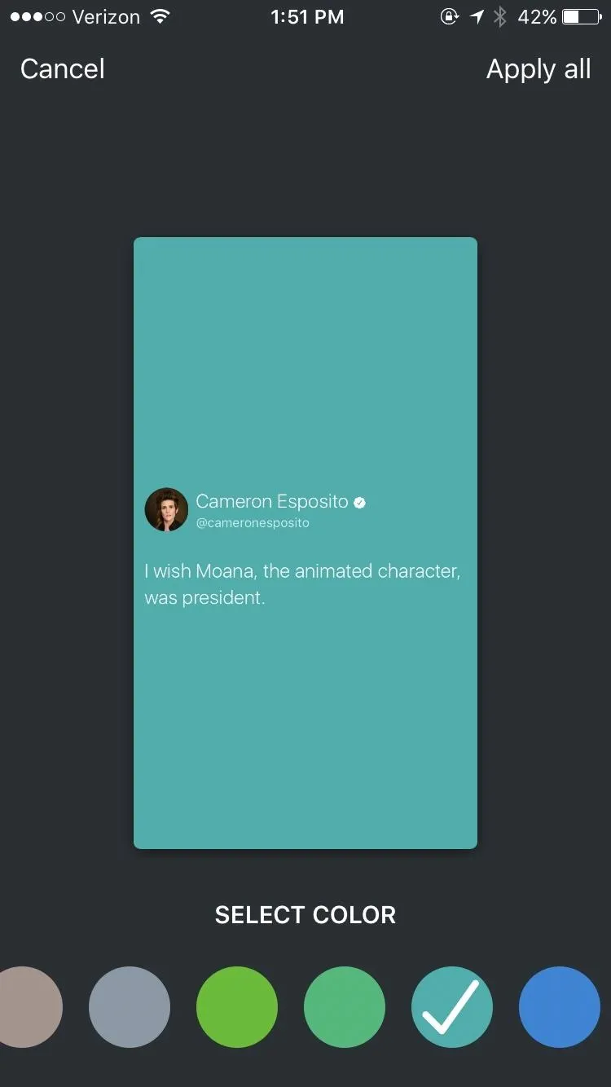Tap the checked teal color swatch

click(x=452, y=1007)
